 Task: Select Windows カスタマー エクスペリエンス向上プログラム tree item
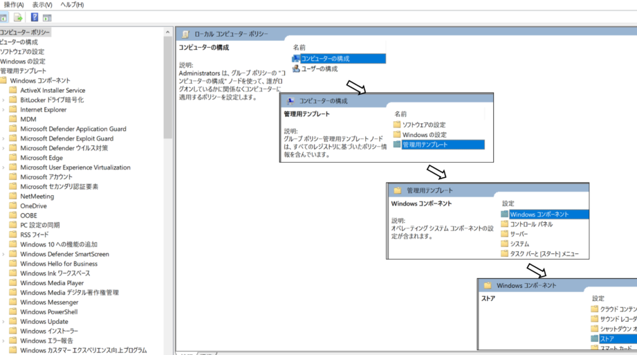click(x=84, y=350)
